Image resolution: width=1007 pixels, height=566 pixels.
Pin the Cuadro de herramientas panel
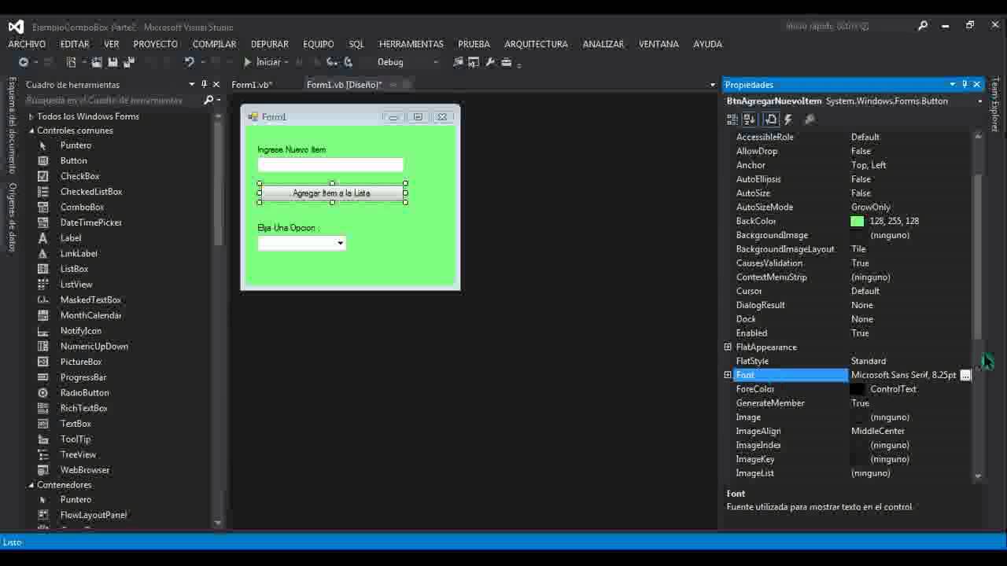pyautogui.click(x=204, y=84)
